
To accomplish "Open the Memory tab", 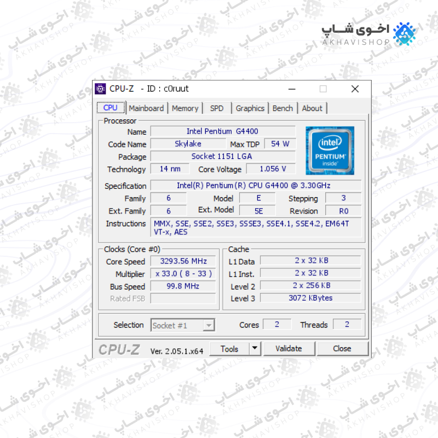I will click(185, 108).
